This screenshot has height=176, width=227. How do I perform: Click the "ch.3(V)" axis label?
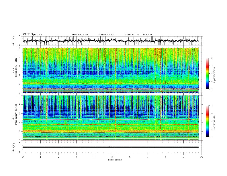[14, 148]
